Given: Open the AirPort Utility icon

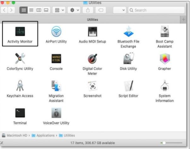Looking at the screenshot, I should click(56, 32).
